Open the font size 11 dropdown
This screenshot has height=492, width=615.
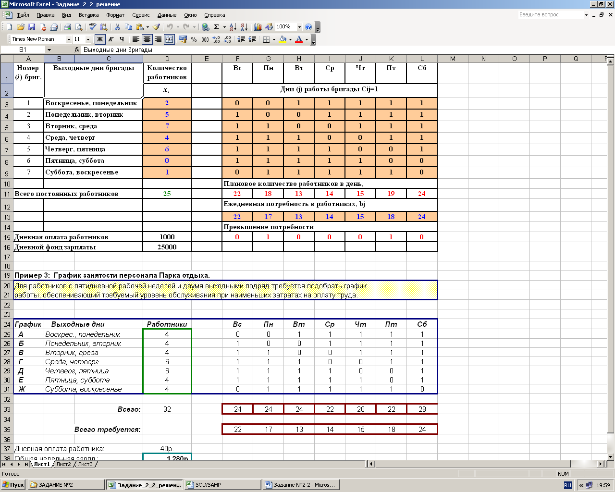coord(88,39)
